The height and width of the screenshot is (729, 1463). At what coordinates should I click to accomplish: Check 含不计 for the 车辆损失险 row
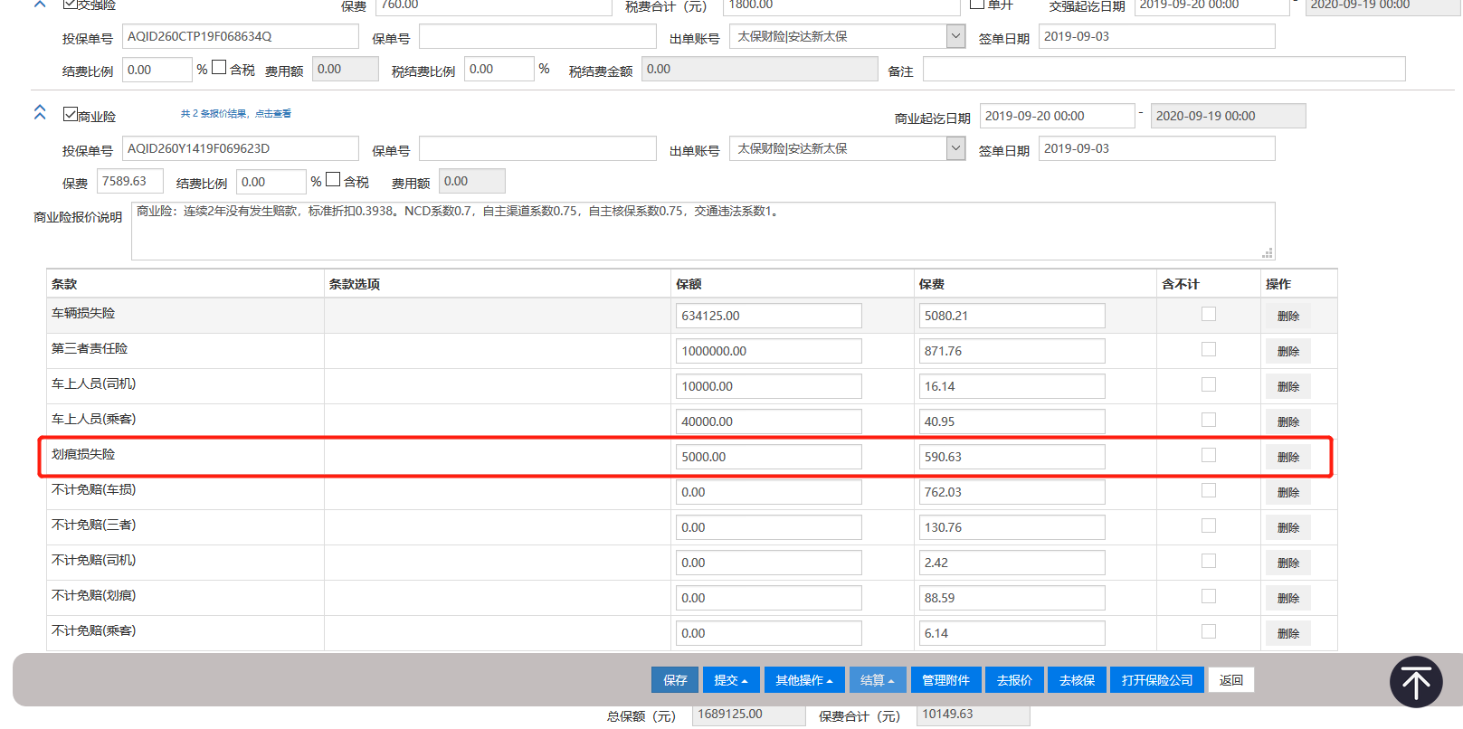coord(1208,314)
